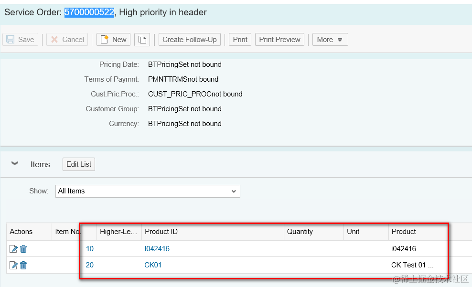
Task: Click the Product ID column header
Action: [213, 232]
